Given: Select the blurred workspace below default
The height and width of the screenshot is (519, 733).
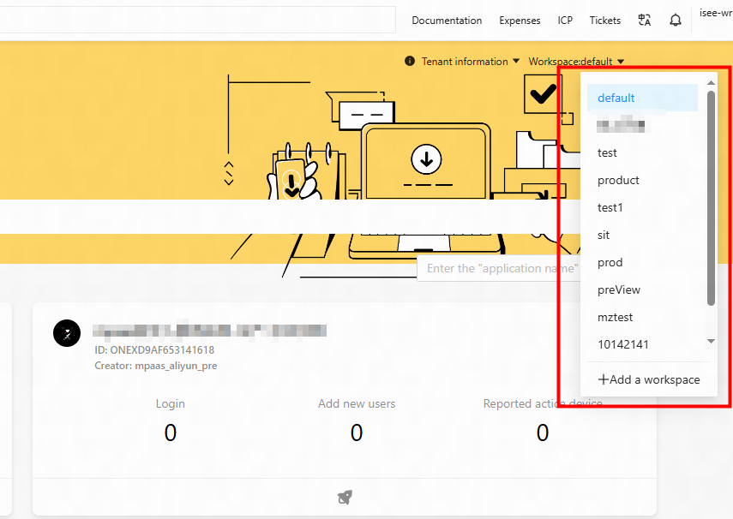Looking at the screenshot, I should pos(642,125).
